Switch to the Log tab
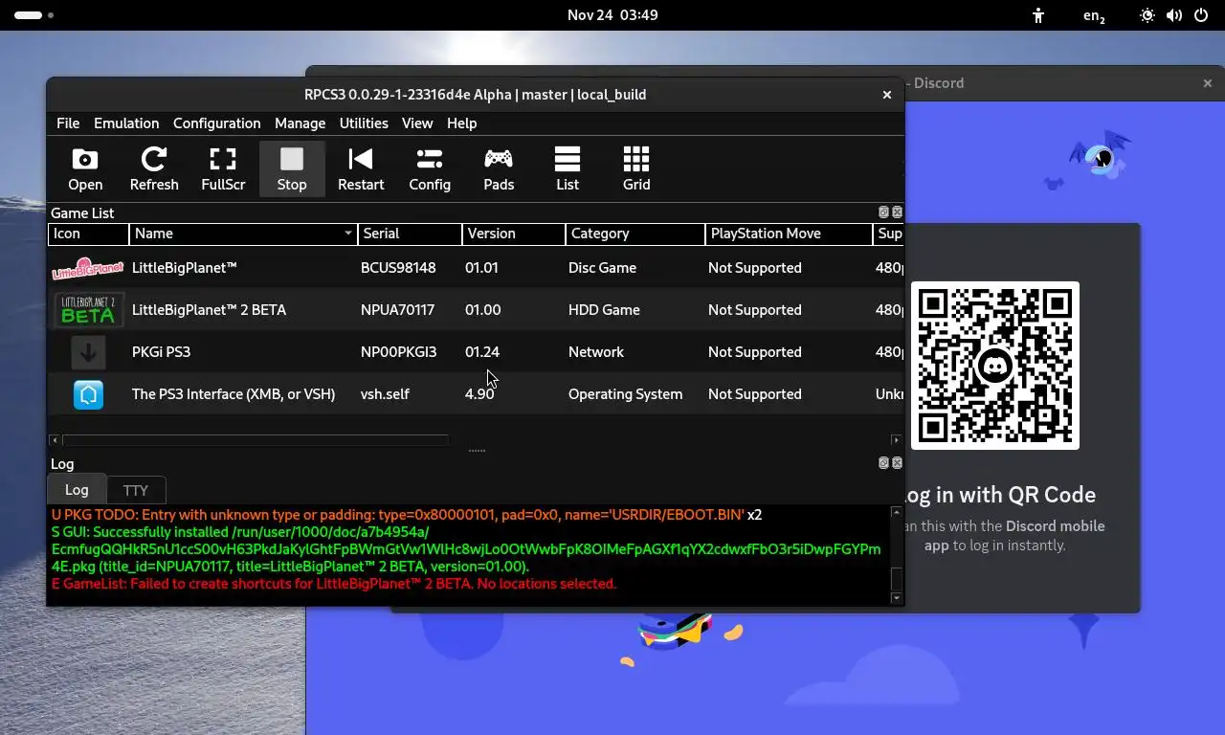 (x=77, y=489)
